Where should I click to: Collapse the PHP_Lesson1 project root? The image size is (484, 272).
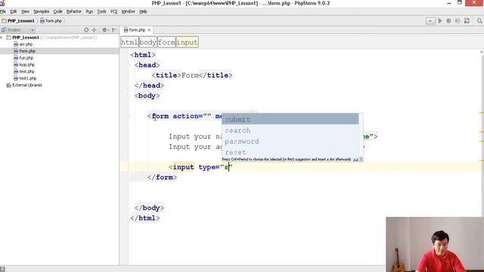pos(2,38)
